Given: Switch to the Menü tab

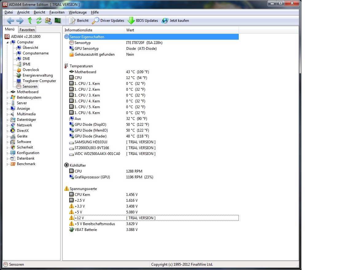Looking at the screenshot, I should (x=10, y=29).
